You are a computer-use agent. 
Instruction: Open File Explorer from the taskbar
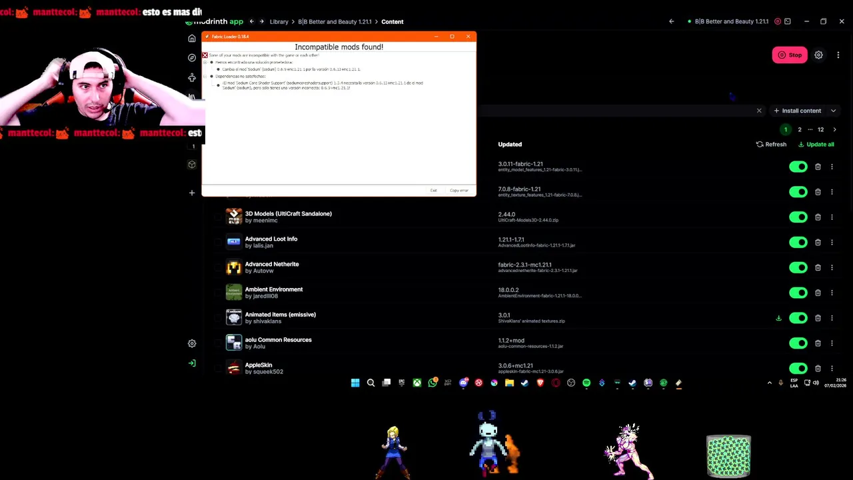coord(509,383)
